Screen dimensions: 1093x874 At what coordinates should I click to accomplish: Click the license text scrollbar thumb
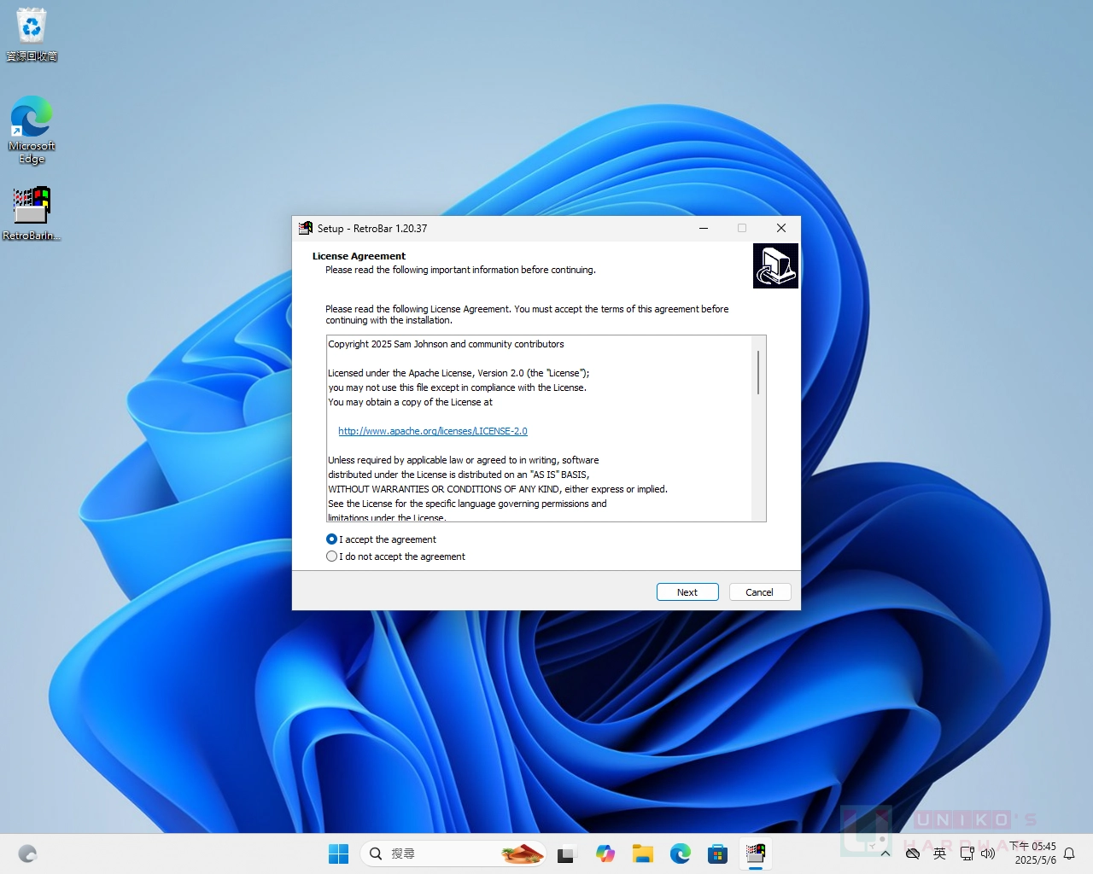[x=758, y=372]
